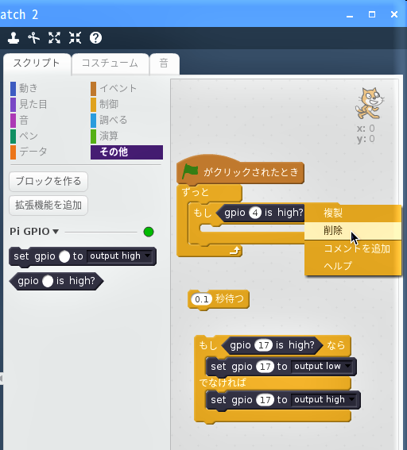
Task: Select the scissors delete tool
Action: pyautogui.click(x=34, y=38)
